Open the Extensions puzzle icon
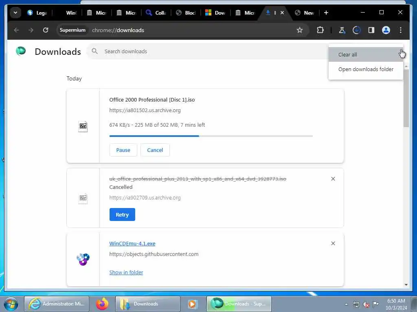 point(320,30)
